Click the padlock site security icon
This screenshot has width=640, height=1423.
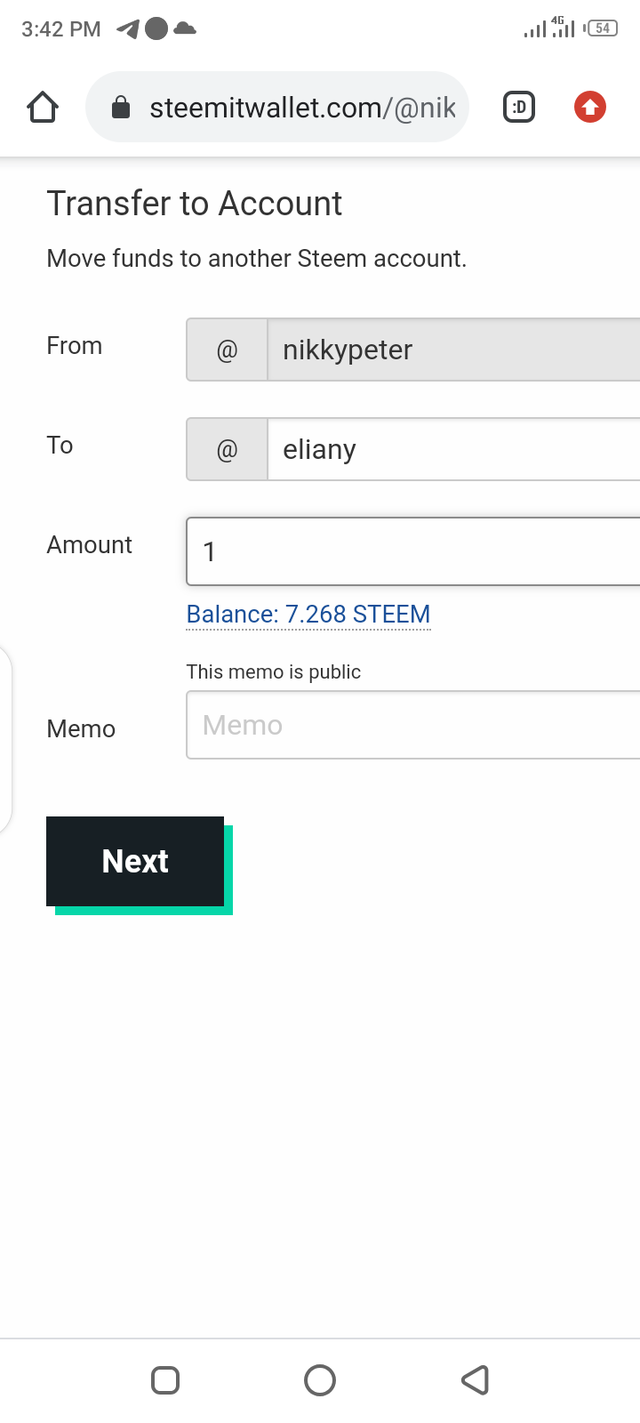pos(121,109)
